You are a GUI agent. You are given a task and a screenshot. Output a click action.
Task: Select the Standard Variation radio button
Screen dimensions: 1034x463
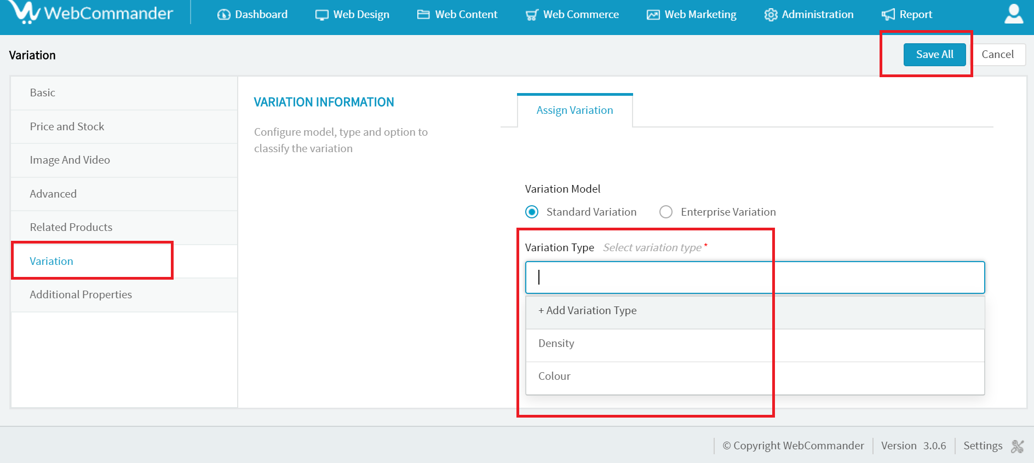coord(532,212)
